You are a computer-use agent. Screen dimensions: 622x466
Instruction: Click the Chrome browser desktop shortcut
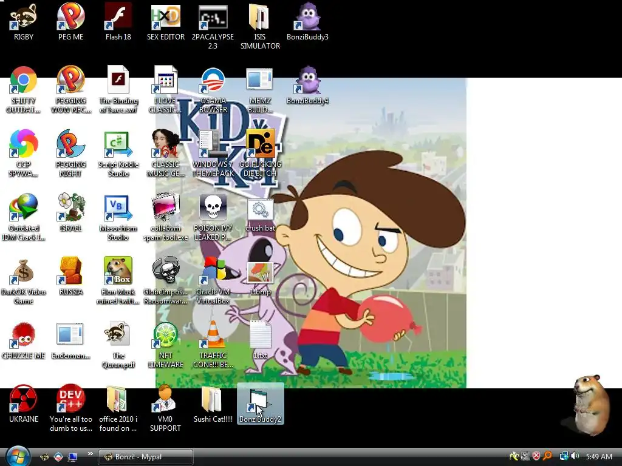pos(24,90)
